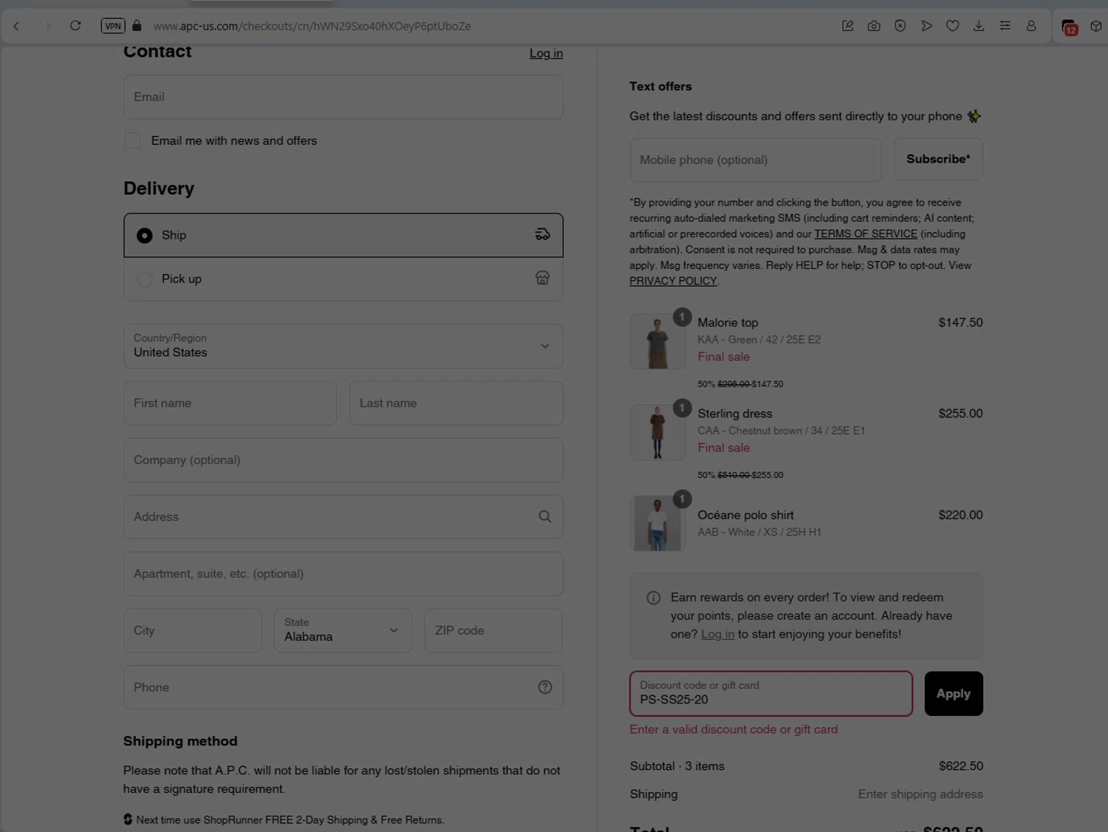Apply the discount code
The height and width of the screenshot is (832, 1108).
tap(954, 694)
